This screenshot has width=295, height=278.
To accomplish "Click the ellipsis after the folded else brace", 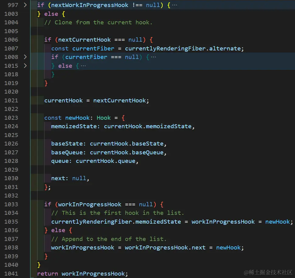I will click(83, 66).
